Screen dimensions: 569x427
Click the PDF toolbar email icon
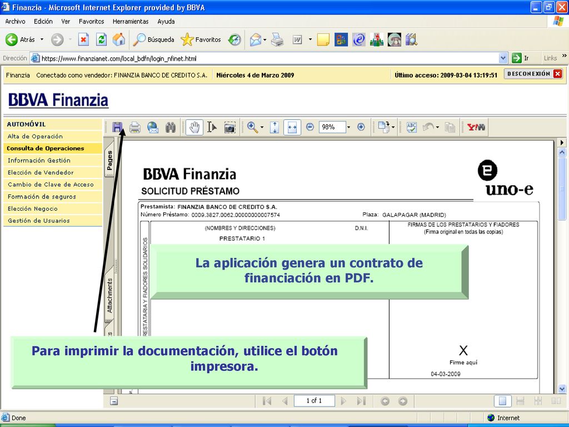pyautogui.click(x=153, y=127)
